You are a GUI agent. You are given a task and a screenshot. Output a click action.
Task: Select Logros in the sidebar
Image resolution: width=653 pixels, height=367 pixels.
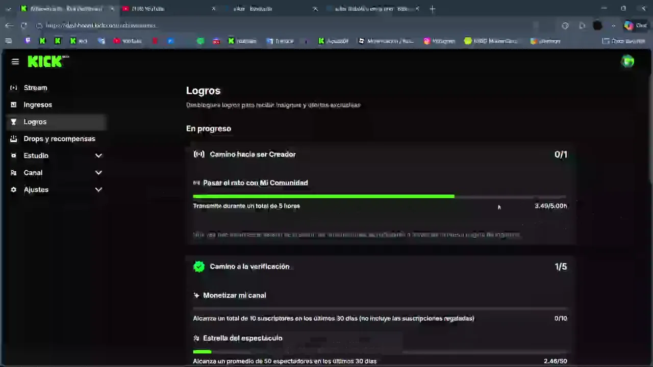[55, 122]
